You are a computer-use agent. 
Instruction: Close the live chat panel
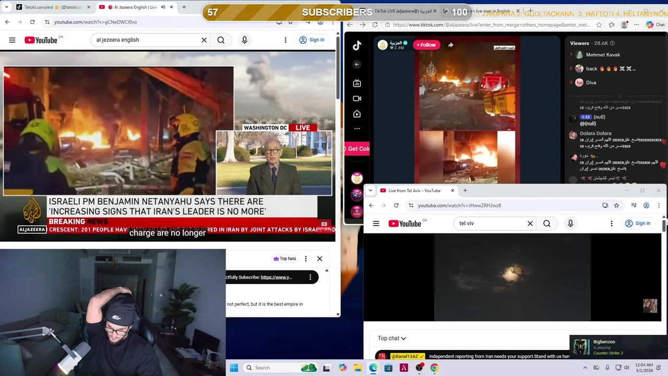[x=320, y=258]
